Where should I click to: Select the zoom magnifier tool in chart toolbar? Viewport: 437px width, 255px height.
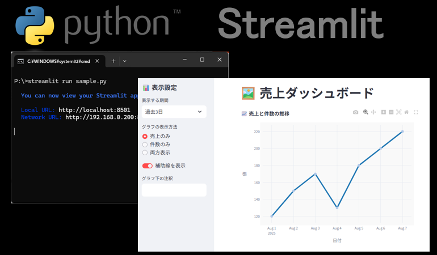[365, 112]
